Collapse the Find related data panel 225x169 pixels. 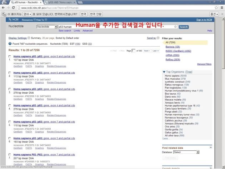click(210, 147)
